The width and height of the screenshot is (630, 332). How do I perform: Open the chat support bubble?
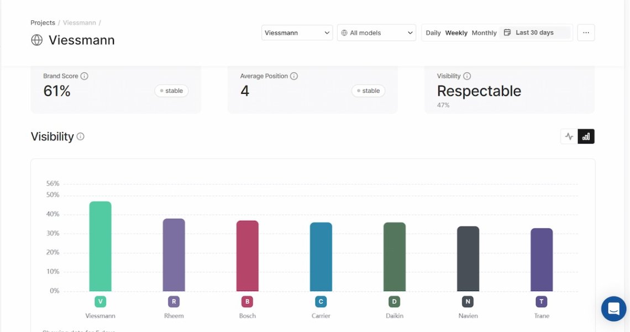613,309
